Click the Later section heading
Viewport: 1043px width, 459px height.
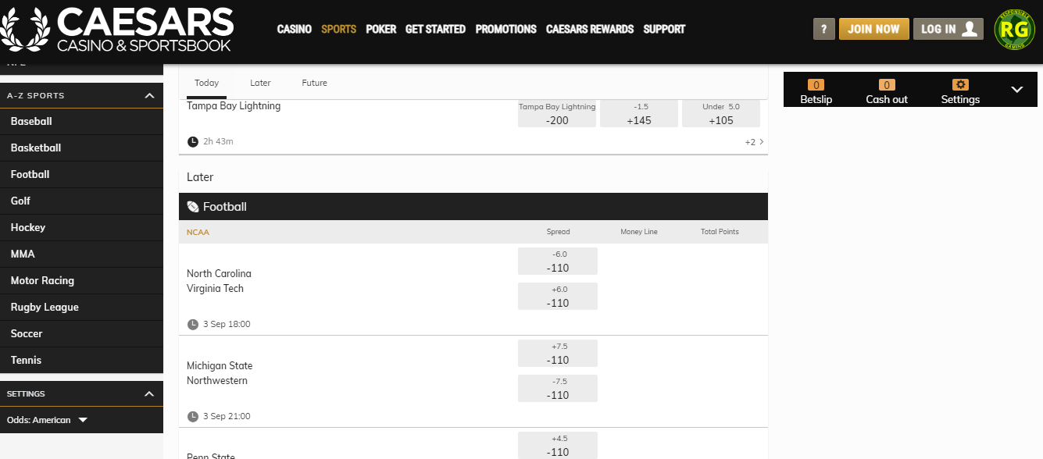tap(200, 177)
